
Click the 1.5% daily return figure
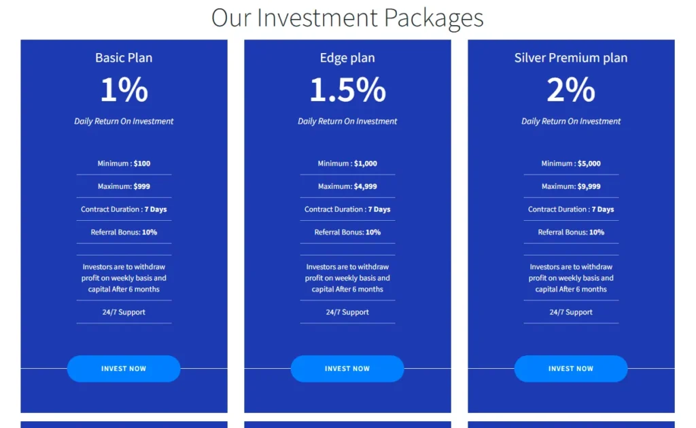coord(347,90)
